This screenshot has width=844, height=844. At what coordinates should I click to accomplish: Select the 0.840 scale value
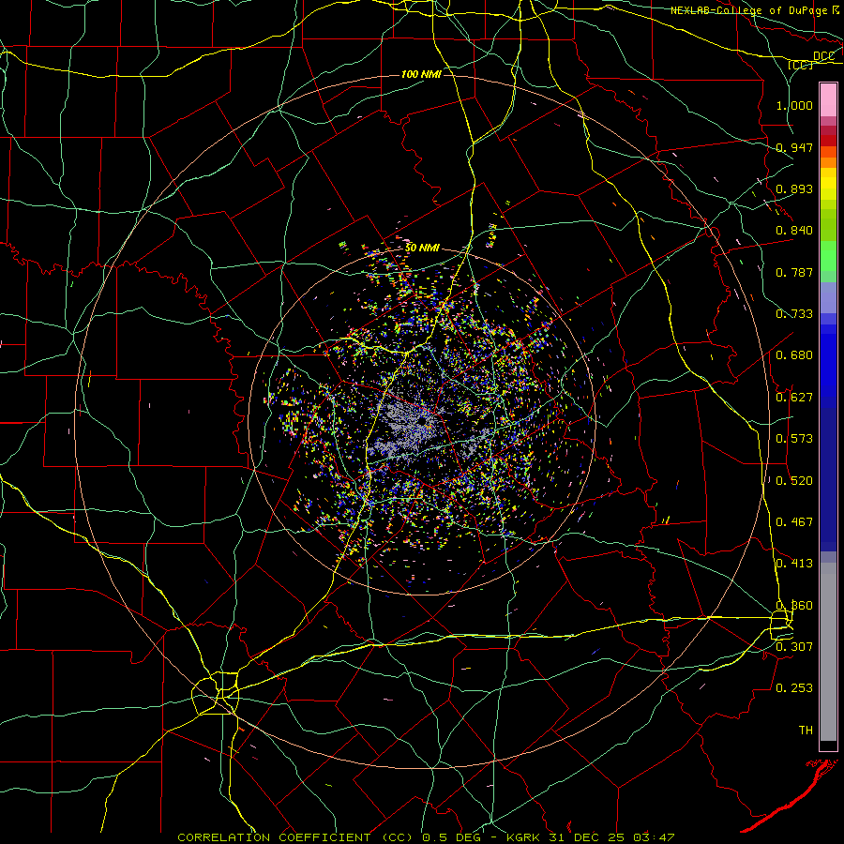(x=794, y=231)
